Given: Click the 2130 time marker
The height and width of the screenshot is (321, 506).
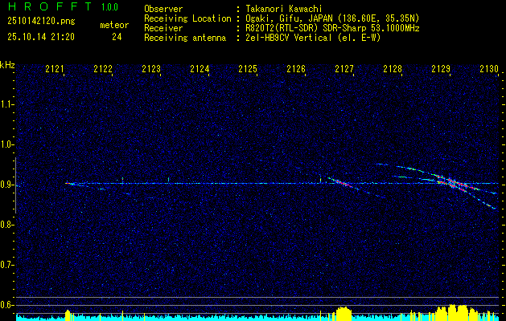Looking at the screenshot, I should point(488,70).
